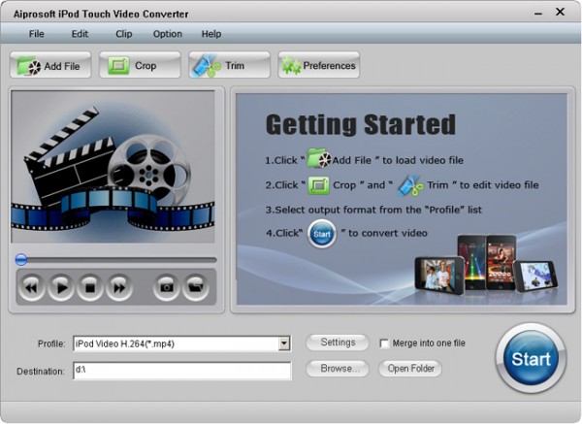The image size is (582, 424).
Task: Close the converter window
Action: [x=560, y=12]
